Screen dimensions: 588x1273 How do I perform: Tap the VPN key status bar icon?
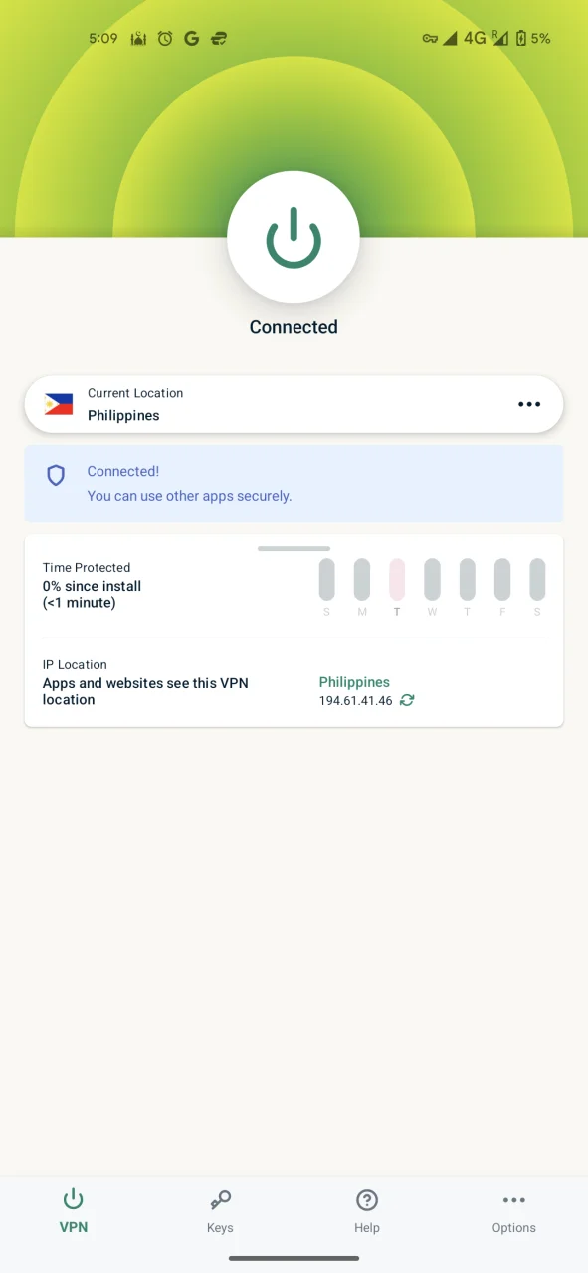(430, 39)
